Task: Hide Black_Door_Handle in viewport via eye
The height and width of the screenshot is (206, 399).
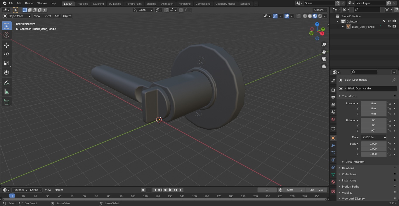Action: click(x=389, y=27)
